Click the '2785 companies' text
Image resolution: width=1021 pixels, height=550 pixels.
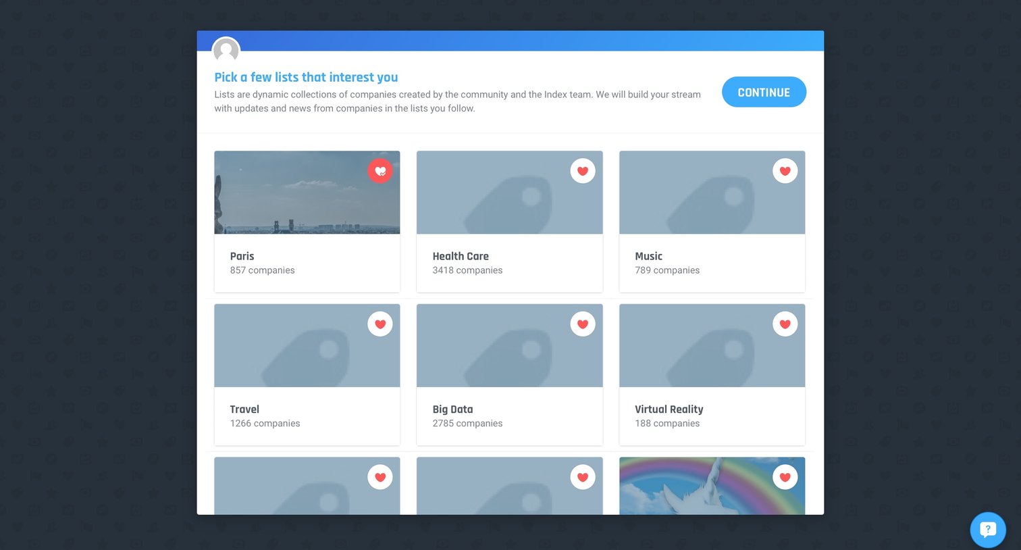tap(467, 424)
